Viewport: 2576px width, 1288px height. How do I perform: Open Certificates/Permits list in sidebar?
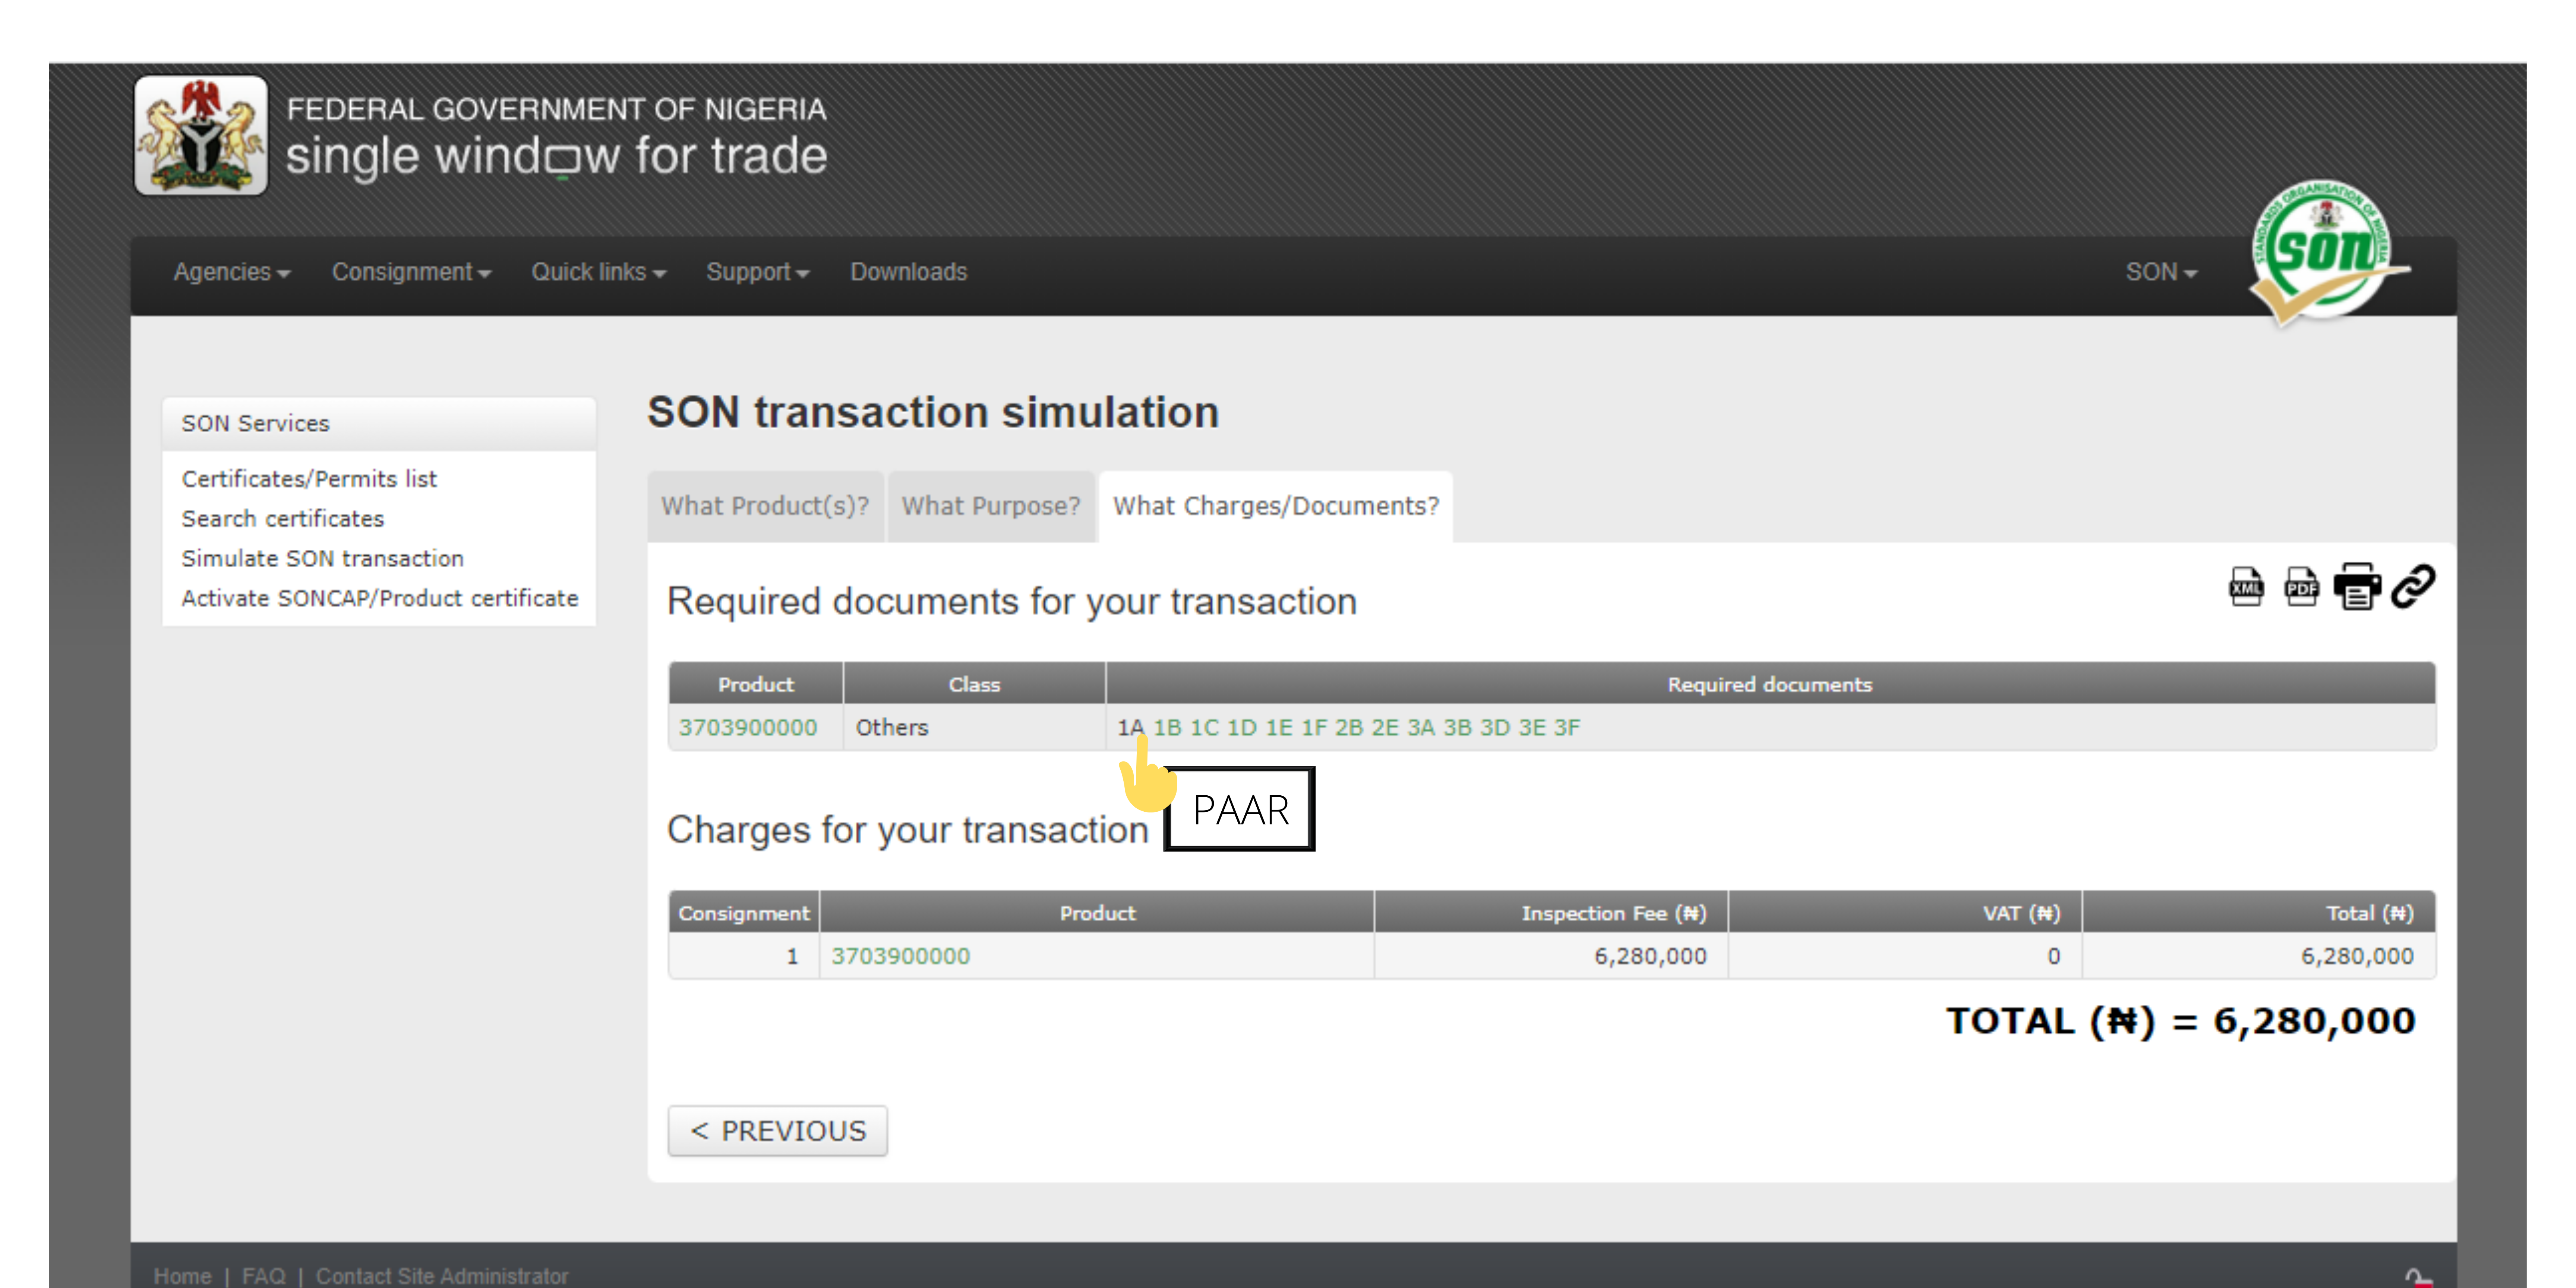pyautogui.click(x=309, y=479)
